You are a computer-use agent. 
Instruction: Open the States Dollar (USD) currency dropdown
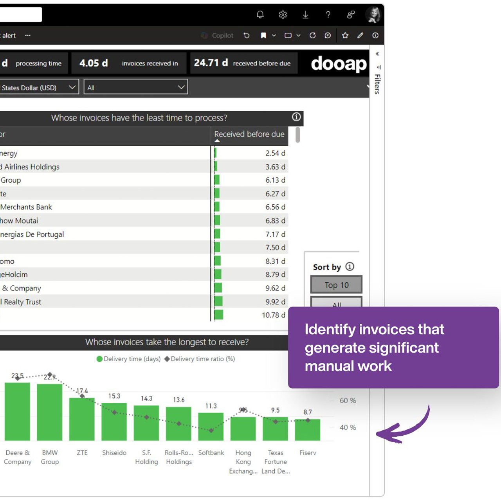point(38,87)
